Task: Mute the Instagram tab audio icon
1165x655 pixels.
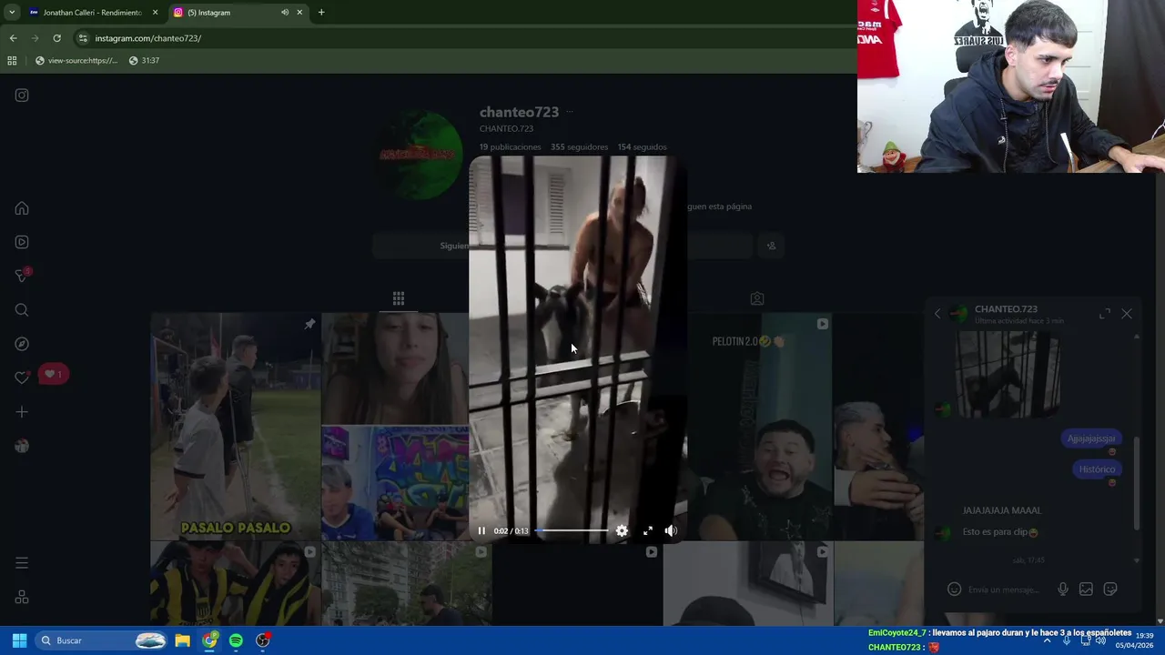Action: click(285, 13)
